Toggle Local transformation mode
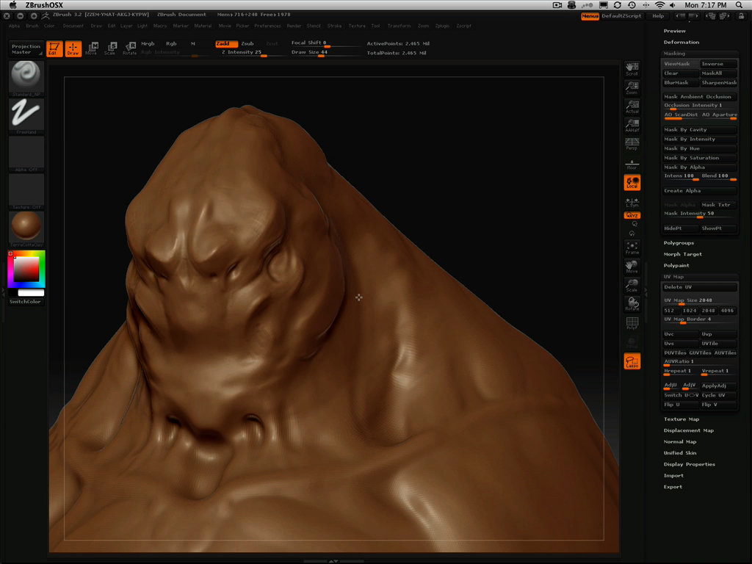Viewport: 752px width, 564px height. 632,182
